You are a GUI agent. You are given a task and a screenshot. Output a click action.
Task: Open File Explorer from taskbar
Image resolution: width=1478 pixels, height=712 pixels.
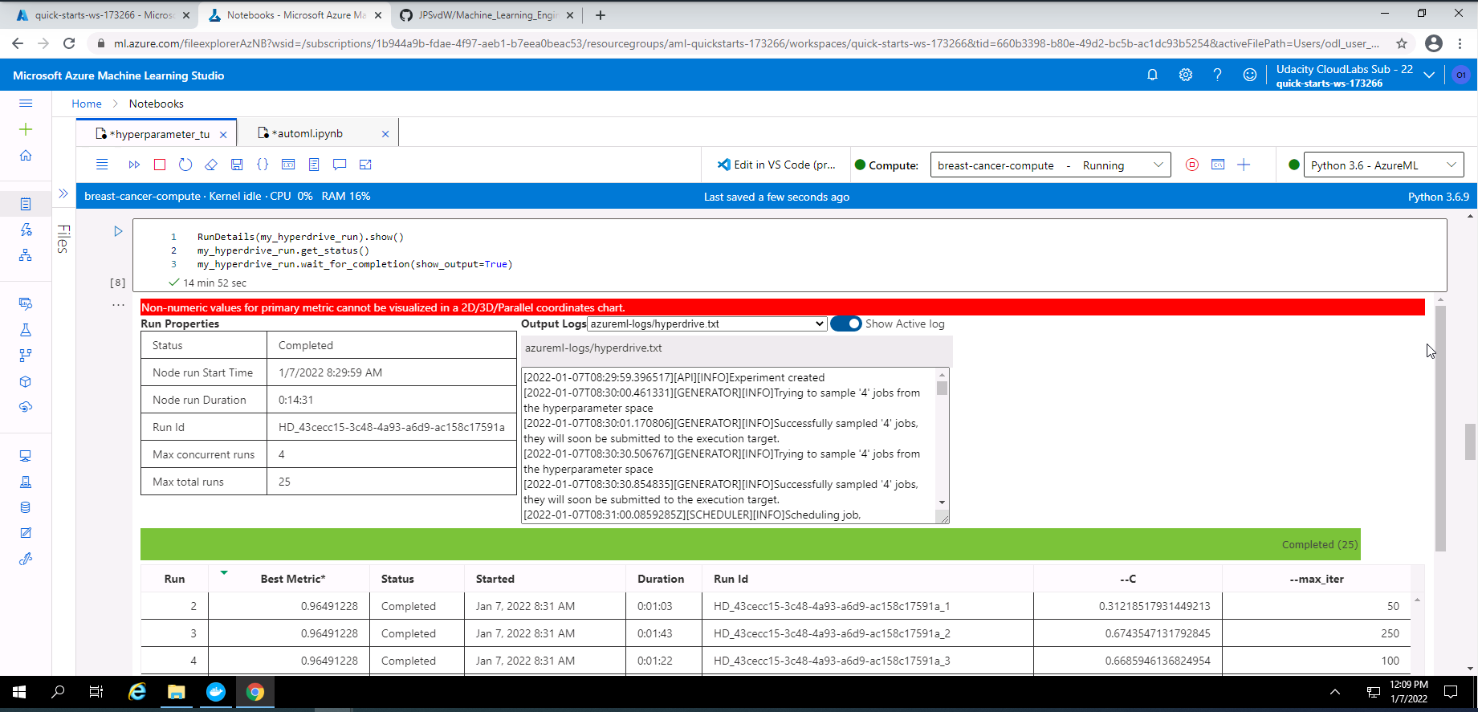click(177, 692)
